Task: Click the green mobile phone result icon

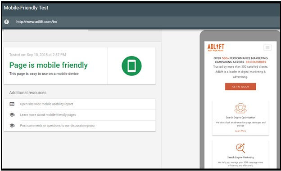Action: point(131,66)
